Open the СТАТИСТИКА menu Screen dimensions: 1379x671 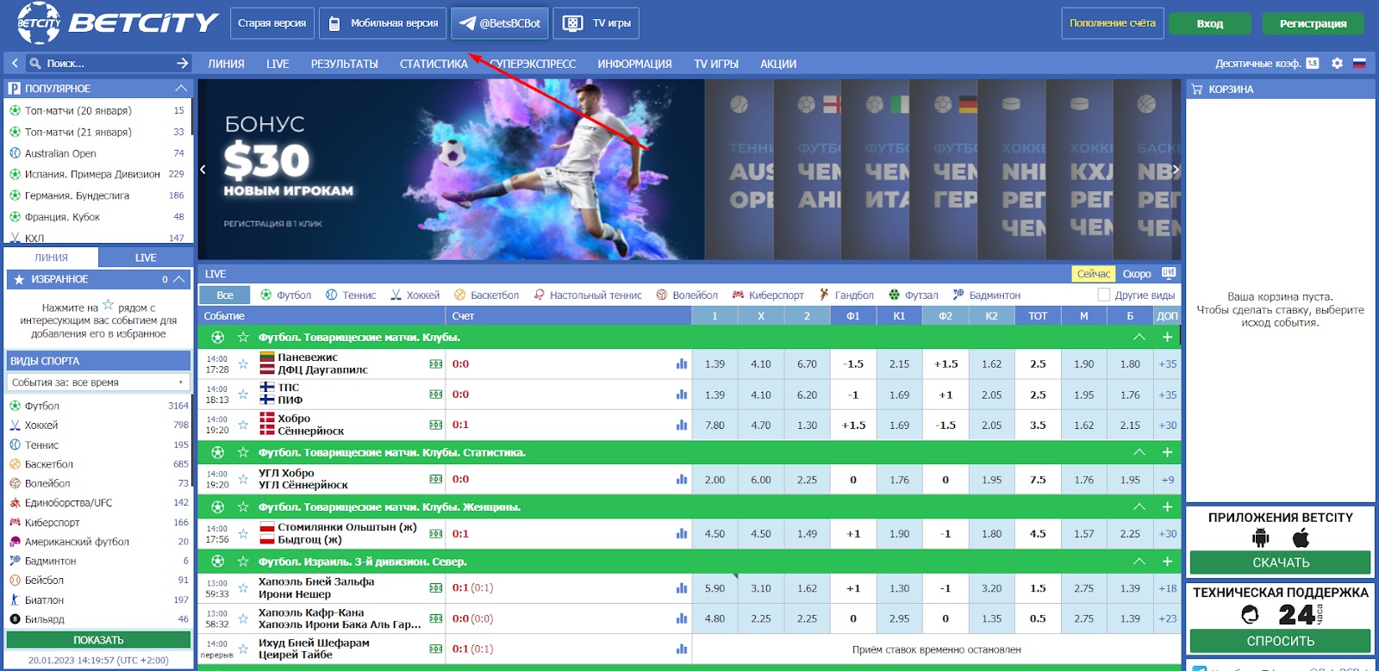point(434,64)
